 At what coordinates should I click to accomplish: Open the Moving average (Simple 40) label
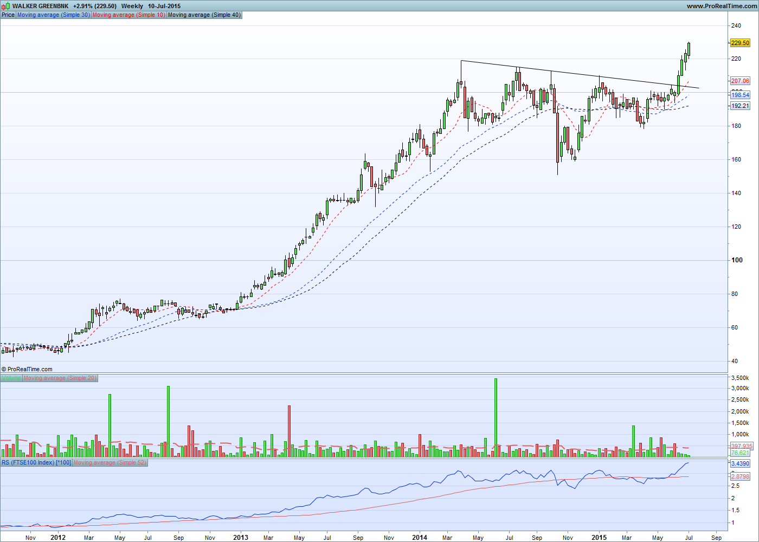coord(204,15)
